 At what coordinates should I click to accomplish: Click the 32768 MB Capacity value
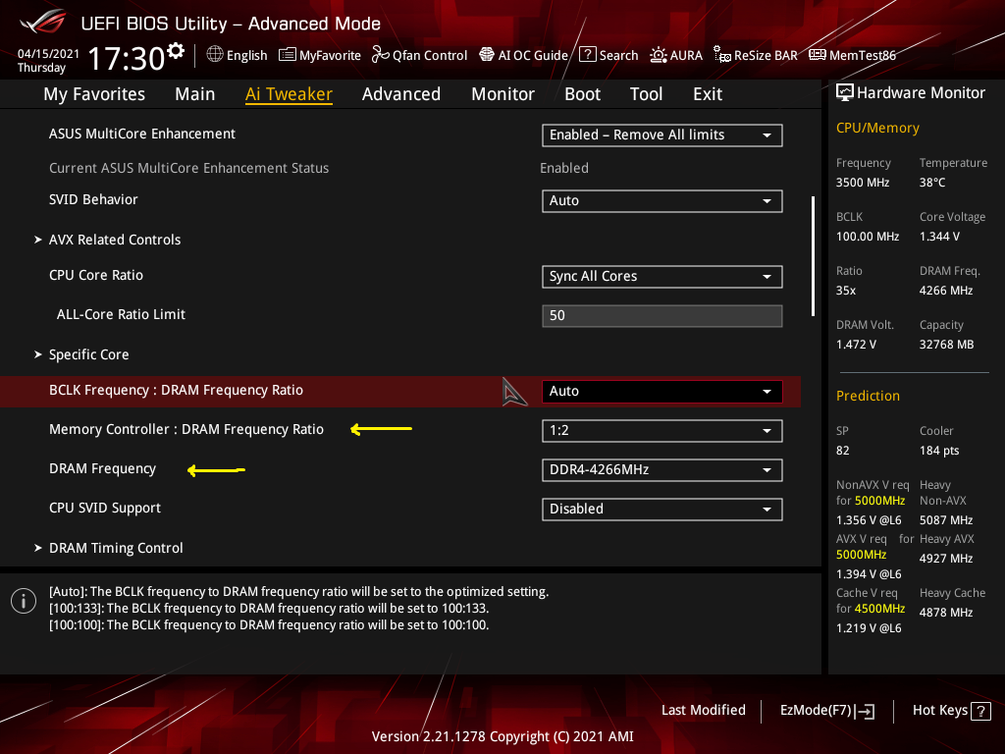(947, 345)
